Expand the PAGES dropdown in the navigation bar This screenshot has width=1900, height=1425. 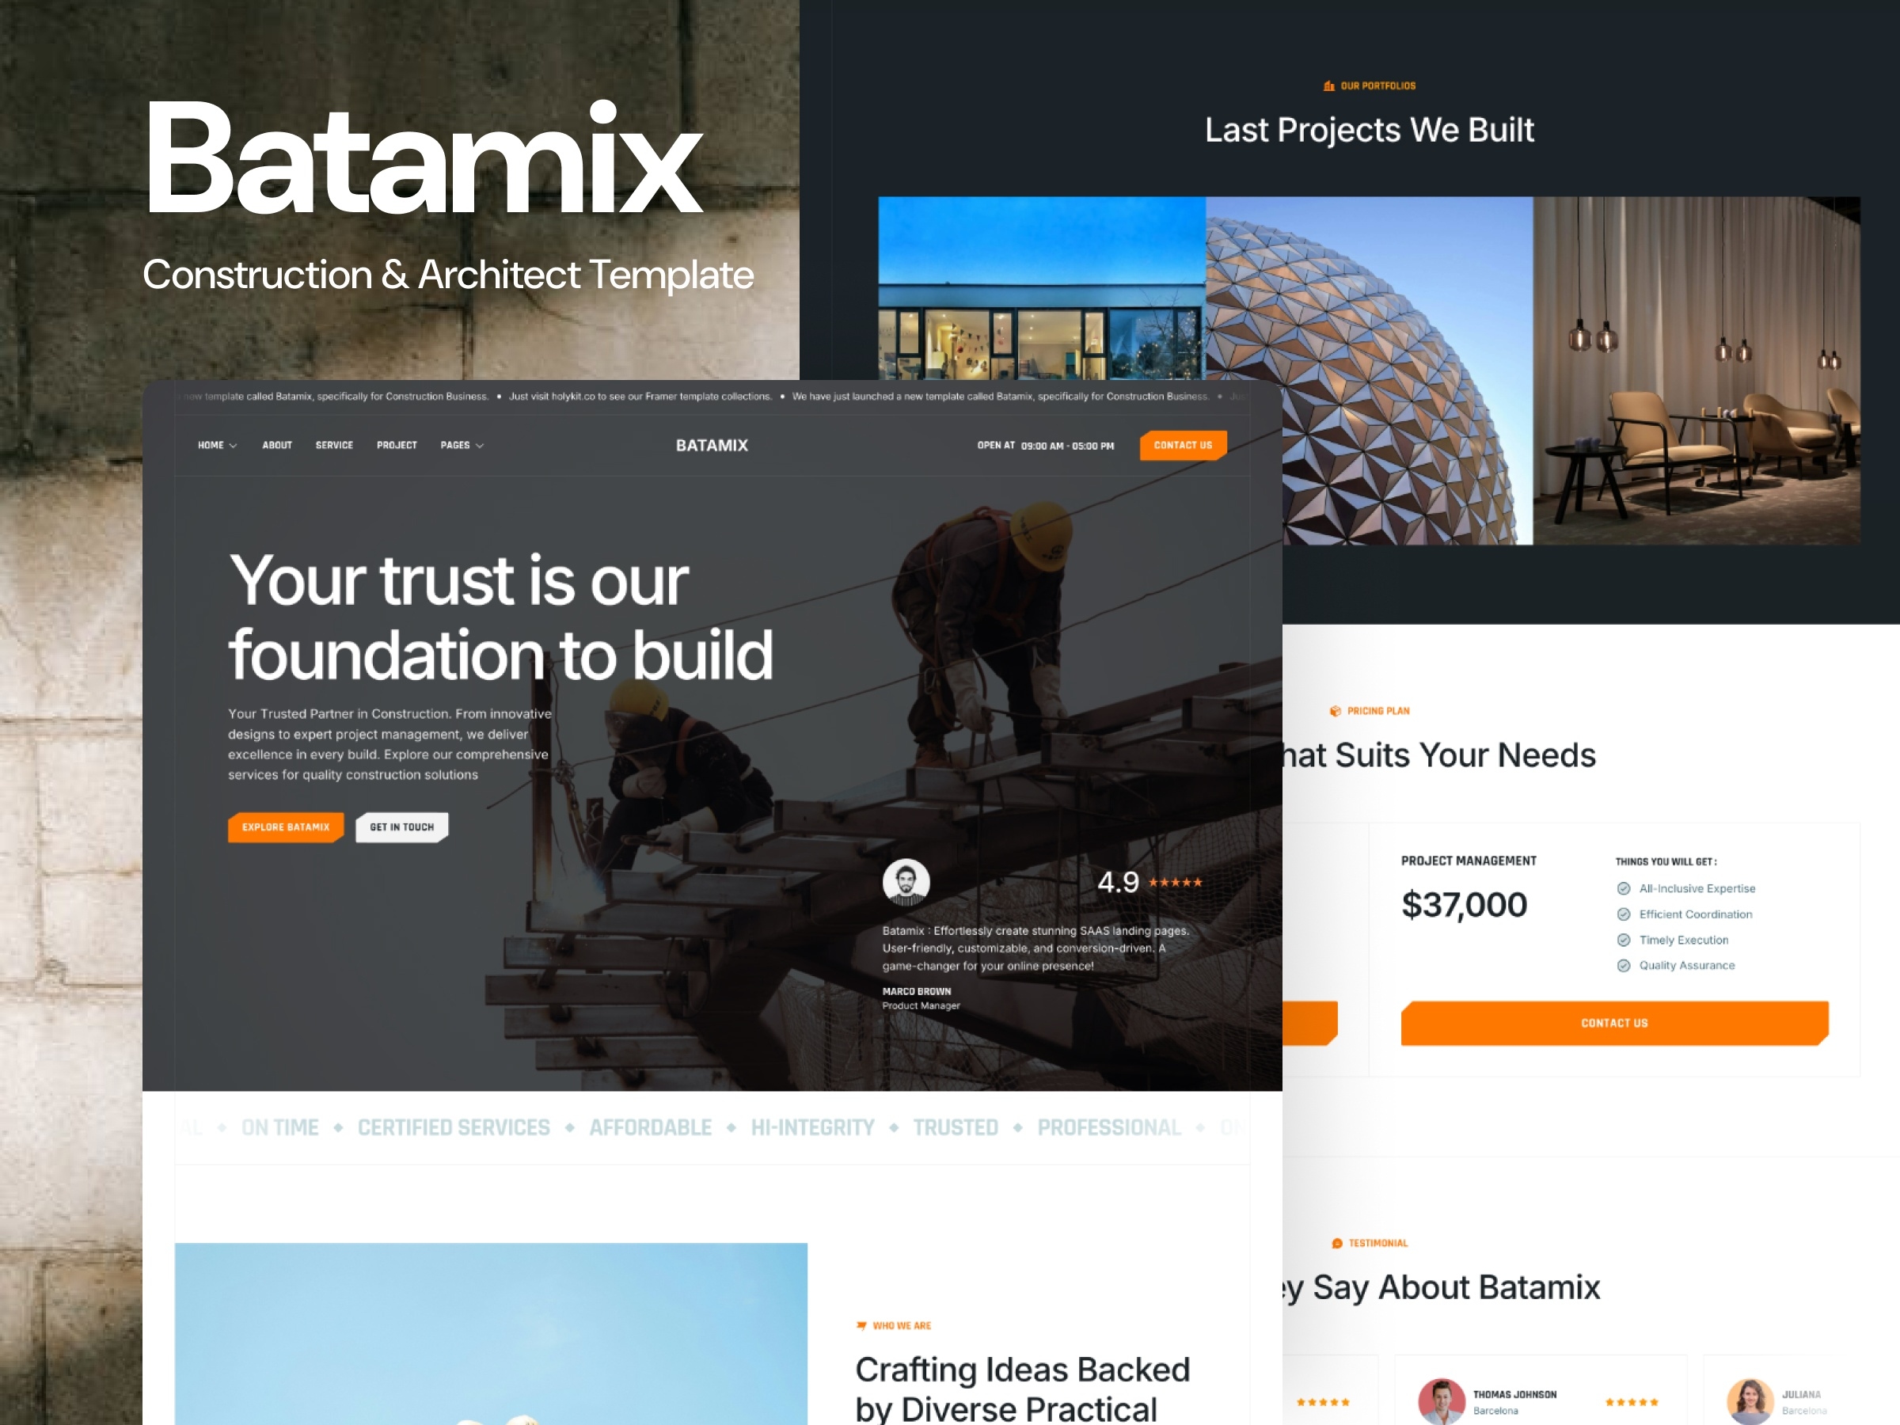pos(468,446)
